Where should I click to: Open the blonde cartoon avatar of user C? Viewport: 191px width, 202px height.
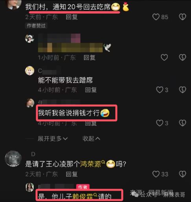tap(30, 71)
